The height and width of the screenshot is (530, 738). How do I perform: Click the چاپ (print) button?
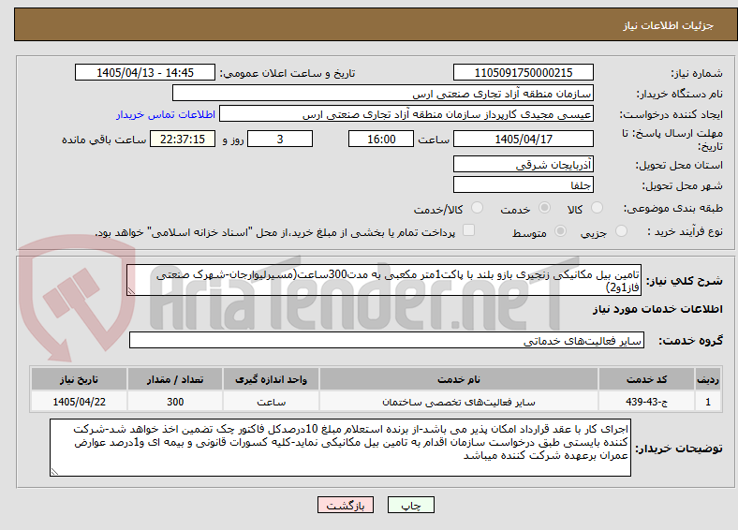coord(410,505)
